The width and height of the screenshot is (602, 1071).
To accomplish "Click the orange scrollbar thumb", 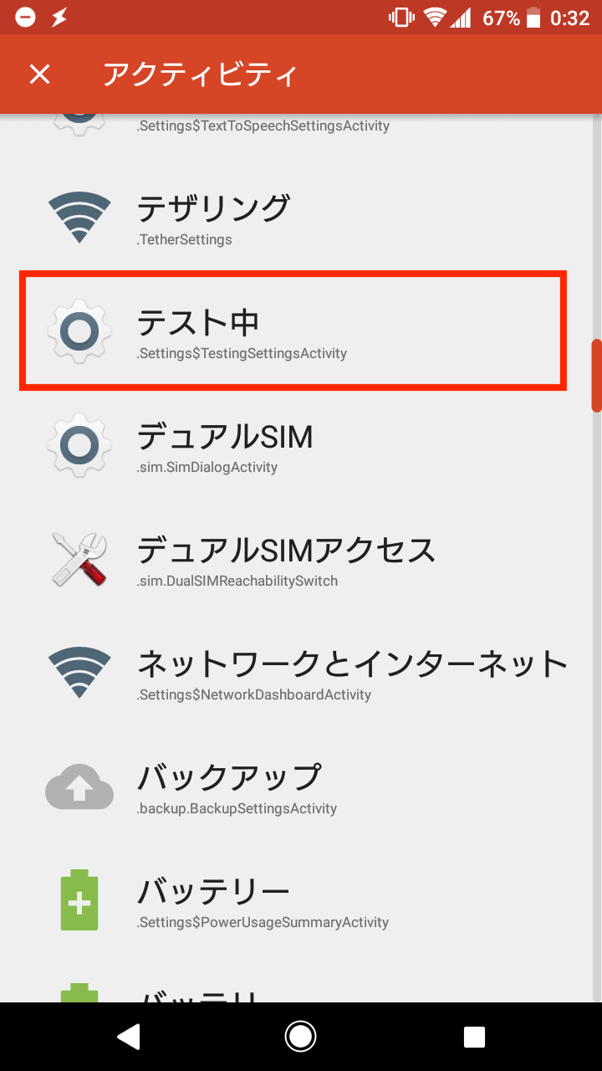I will (597, 375).
